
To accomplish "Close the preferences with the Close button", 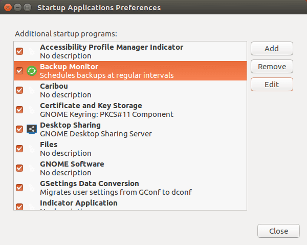I will click(278, 231).
